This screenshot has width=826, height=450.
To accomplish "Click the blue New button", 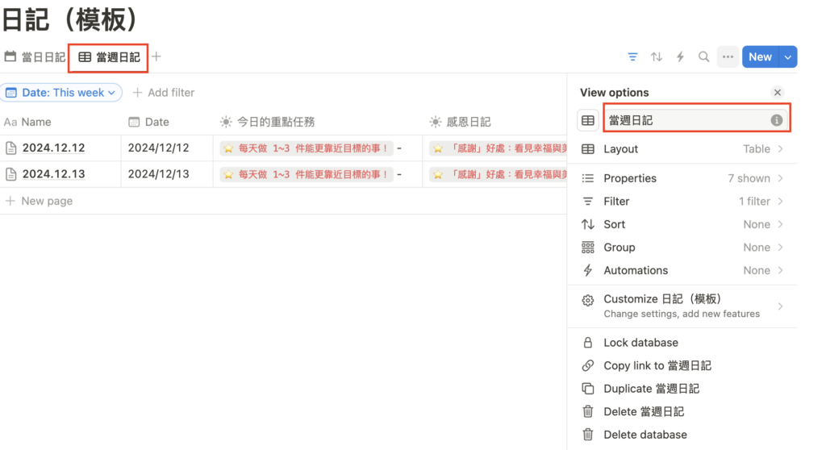I will pyautogui.click(x=760, y=57).
